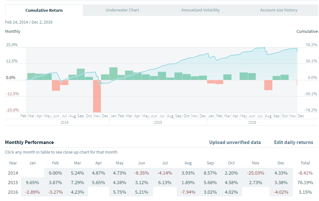Screen dimensions: 319x201
Task: Click the Upload unverified data link
Action: pos(235,142)
